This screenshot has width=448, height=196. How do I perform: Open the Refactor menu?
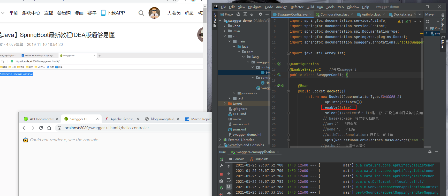(x=297, y=7)
